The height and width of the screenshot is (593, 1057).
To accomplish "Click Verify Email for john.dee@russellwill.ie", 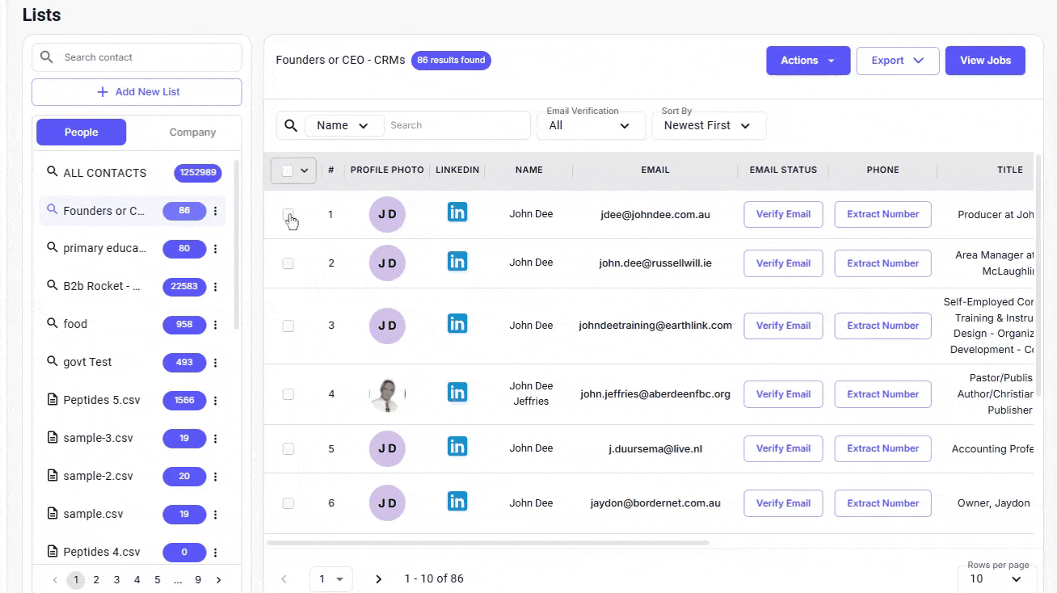I will click(x=783, y=263).
